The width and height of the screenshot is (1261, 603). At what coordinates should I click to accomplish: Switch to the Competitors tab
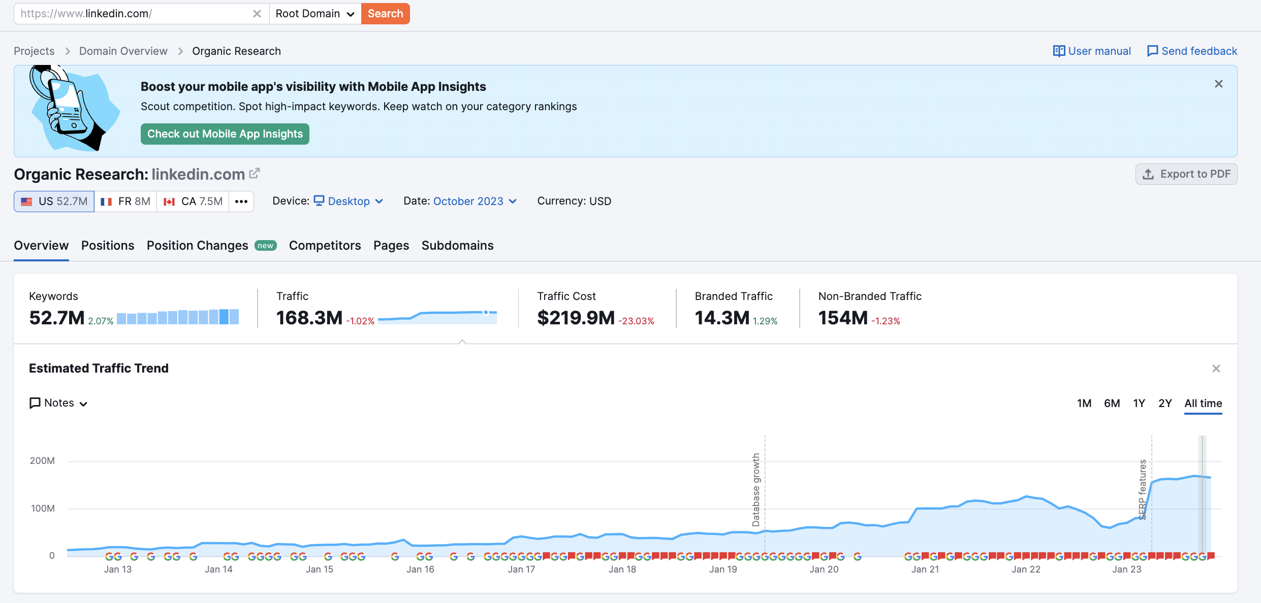pos(325,245)
